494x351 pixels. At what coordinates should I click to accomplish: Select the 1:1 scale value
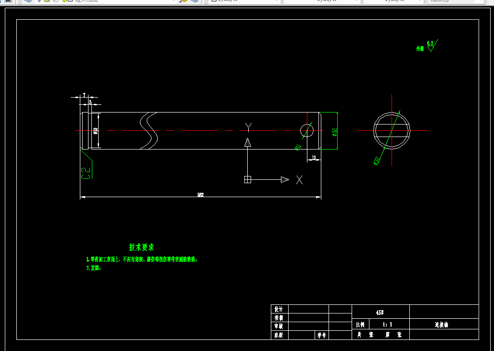pyautogui.click(x=387, y=325)
